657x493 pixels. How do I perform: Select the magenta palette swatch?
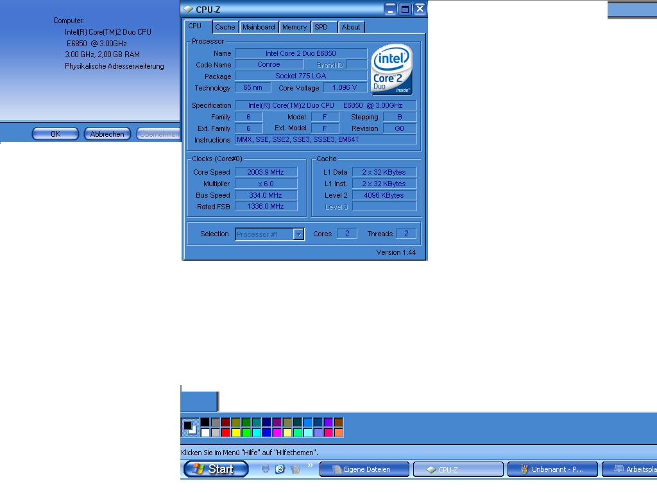point(277,432)
